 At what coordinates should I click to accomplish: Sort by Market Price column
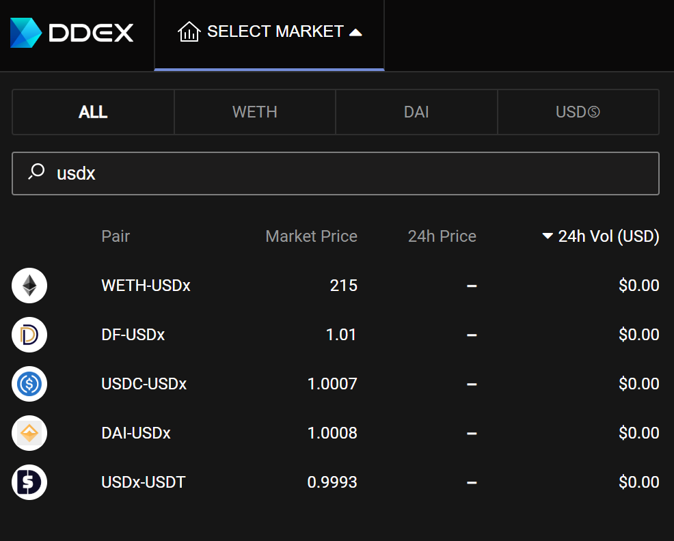tap(311, 236)
